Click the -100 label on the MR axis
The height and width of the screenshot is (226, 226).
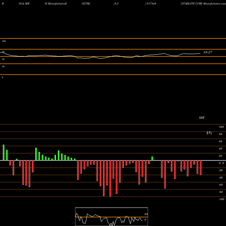pos(221,199)
